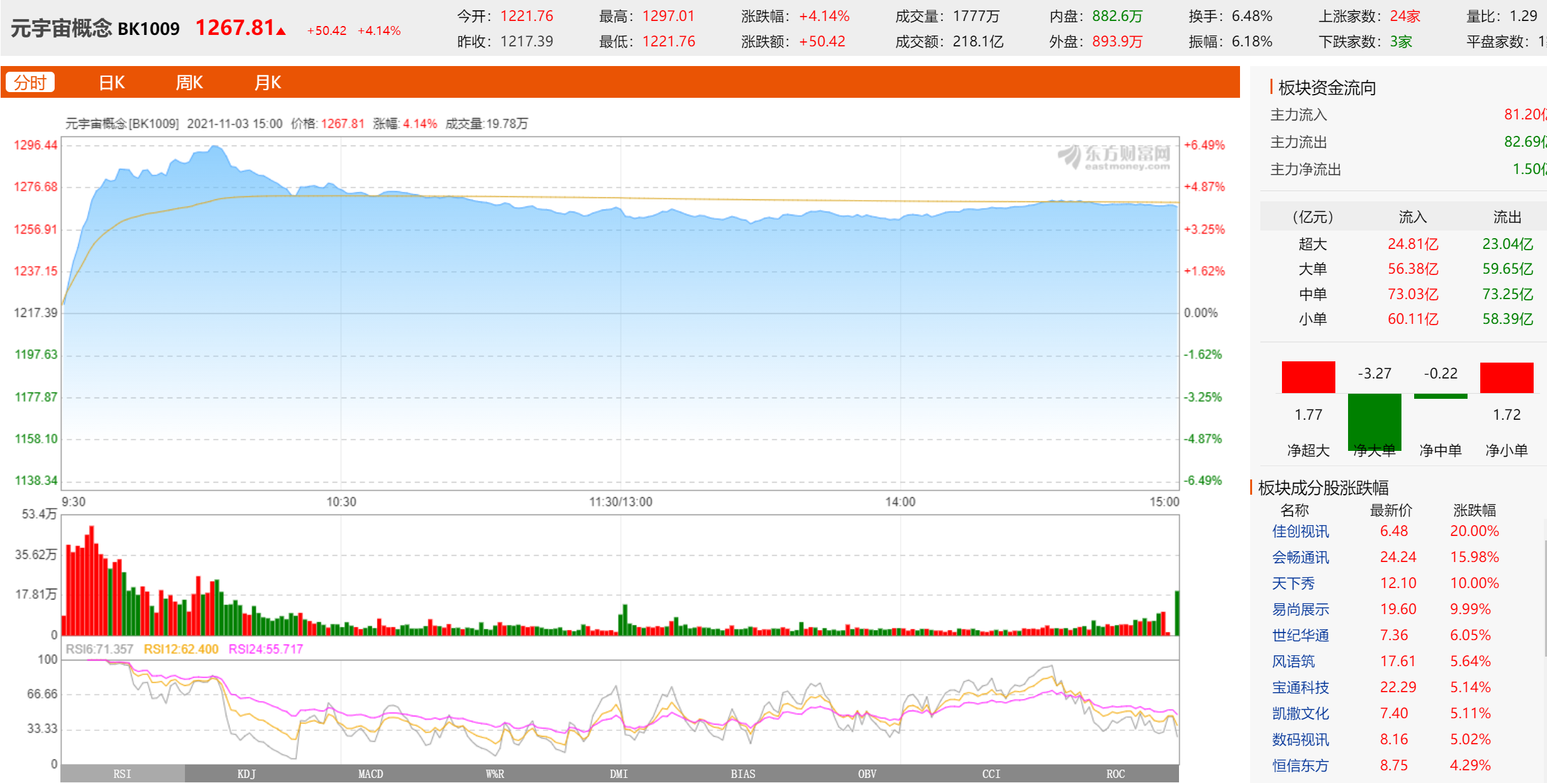Click the 天下秀 stock link
Screen dimensions: 1547x783
tap(1293, 584)
